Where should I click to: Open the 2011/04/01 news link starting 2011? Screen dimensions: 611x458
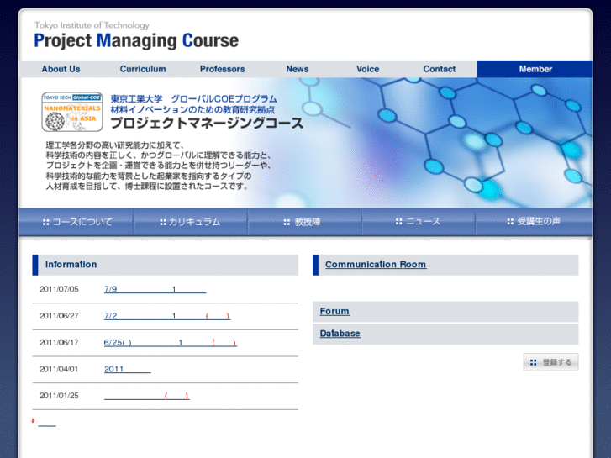128,369
